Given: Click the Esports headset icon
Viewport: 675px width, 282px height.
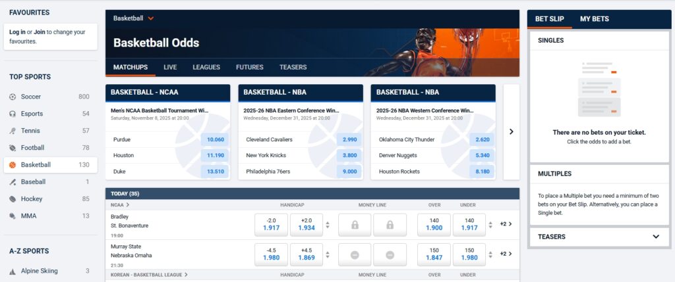Looking at the screenshot, I should click(x=13, y=114).
